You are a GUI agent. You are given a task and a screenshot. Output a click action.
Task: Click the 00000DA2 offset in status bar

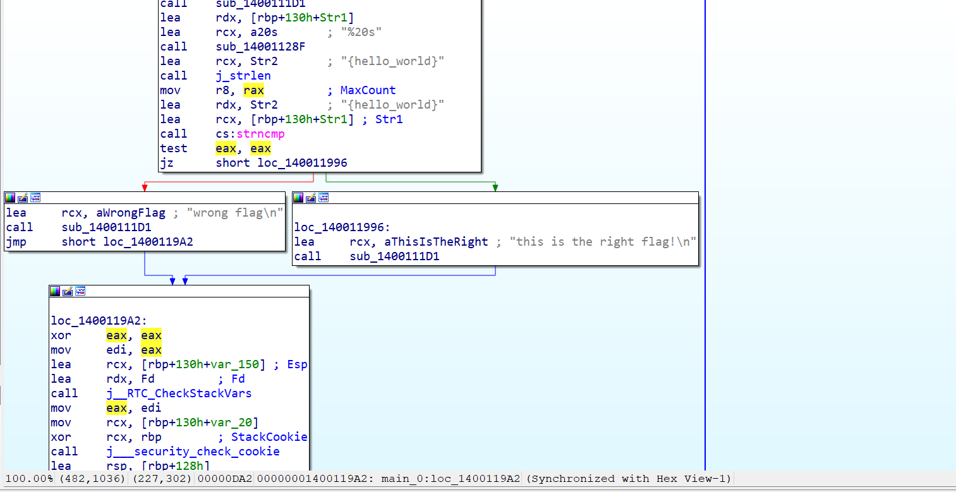pos(225,479)
